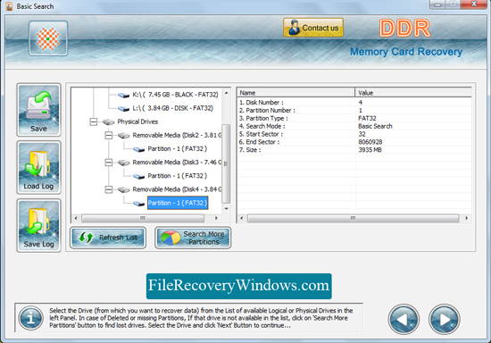
Task: Collapse the Removable Media Disk3 node
Action: [x=109, y=163]
